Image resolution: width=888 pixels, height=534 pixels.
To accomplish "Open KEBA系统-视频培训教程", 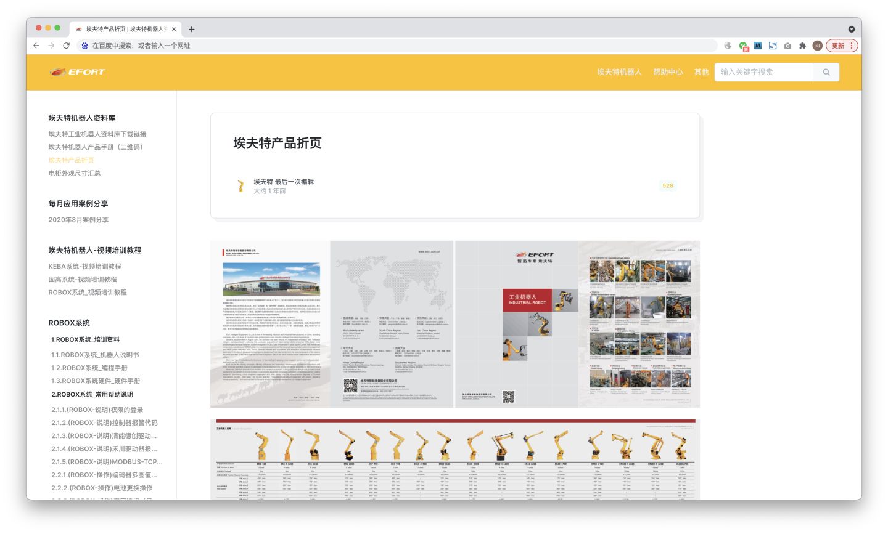I will [x=85, y=267].
